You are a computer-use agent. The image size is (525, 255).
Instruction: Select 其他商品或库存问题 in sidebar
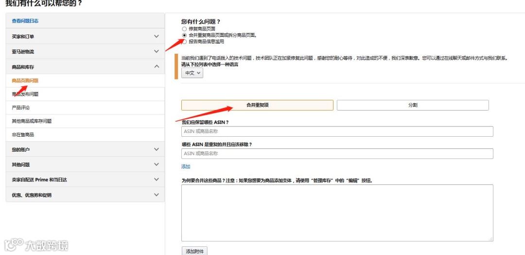point(32,121)
